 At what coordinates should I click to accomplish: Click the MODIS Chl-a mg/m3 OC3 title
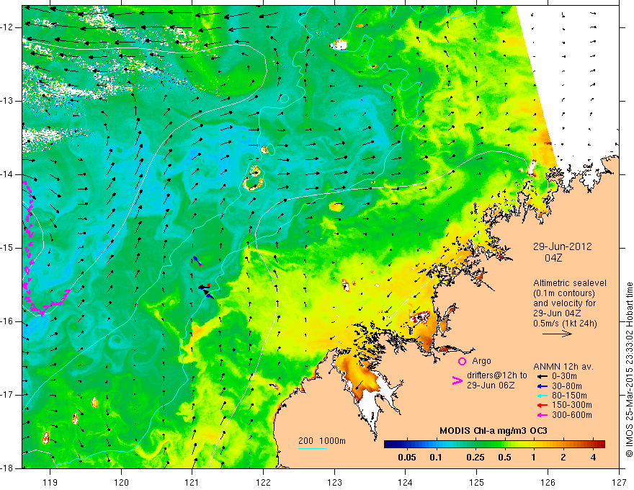pos(494,431)
